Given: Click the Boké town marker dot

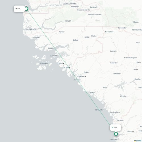Looking at the screenshot, I should (89, 72).
